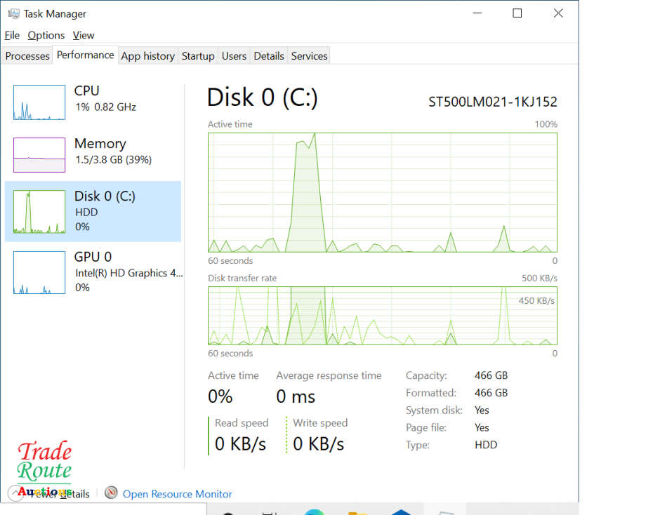This screenshot has height=515, width=667.
Task: Select the GPU 0 graph thumbnail
Action: click(39, 272)
